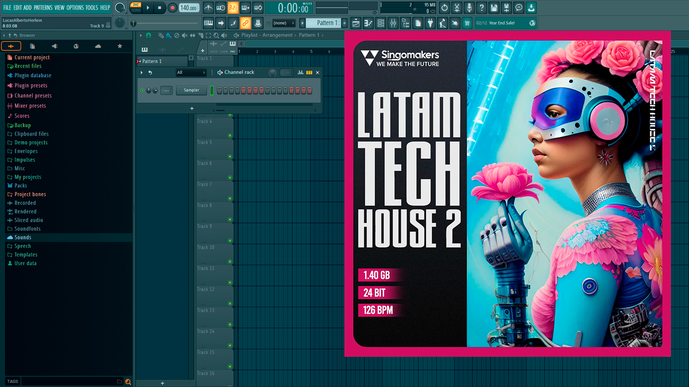Toggle the overdub/blend recording icon
This screenshot has width=689, height=387.
[246, 8]
